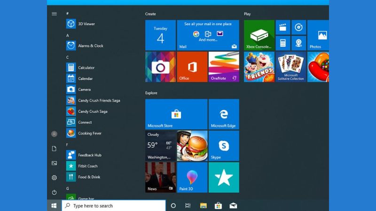Launch Candy Crush Friends tile
The image size is (376, 211).
[x=259, y=67]
